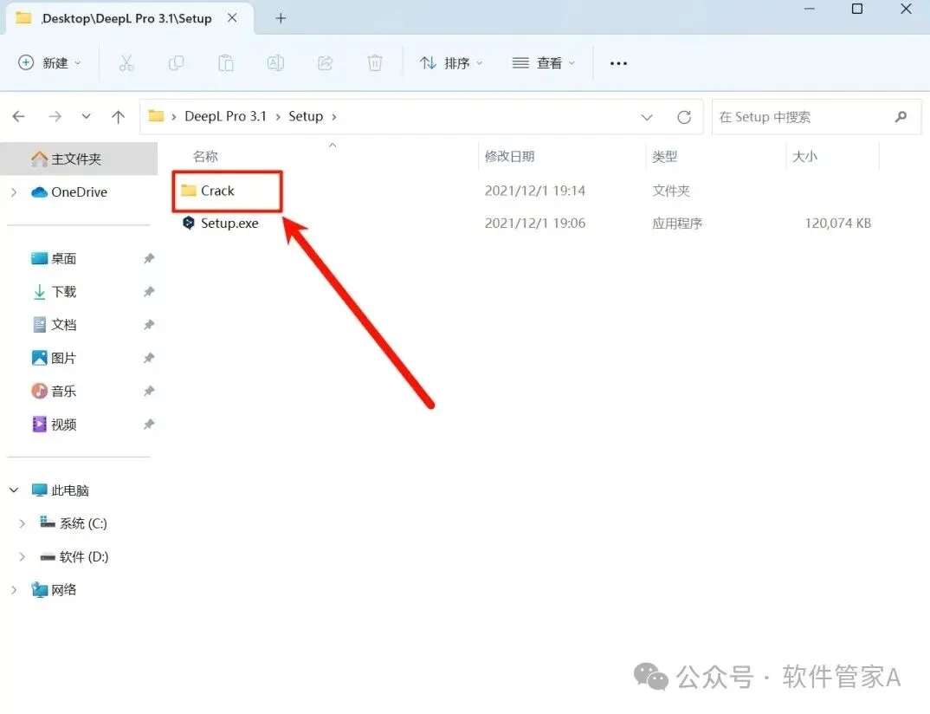Unpin 音乐 using its pin icon
Viewport: 930px width, 714px height.
pos(149,391)
